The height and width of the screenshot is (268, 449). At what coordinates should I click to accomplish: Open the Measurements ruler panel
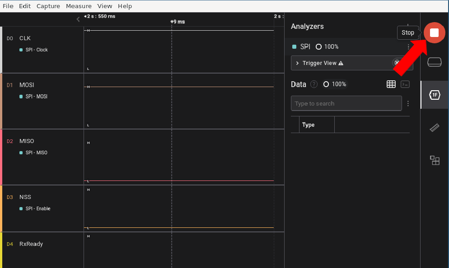pos(434,128)
